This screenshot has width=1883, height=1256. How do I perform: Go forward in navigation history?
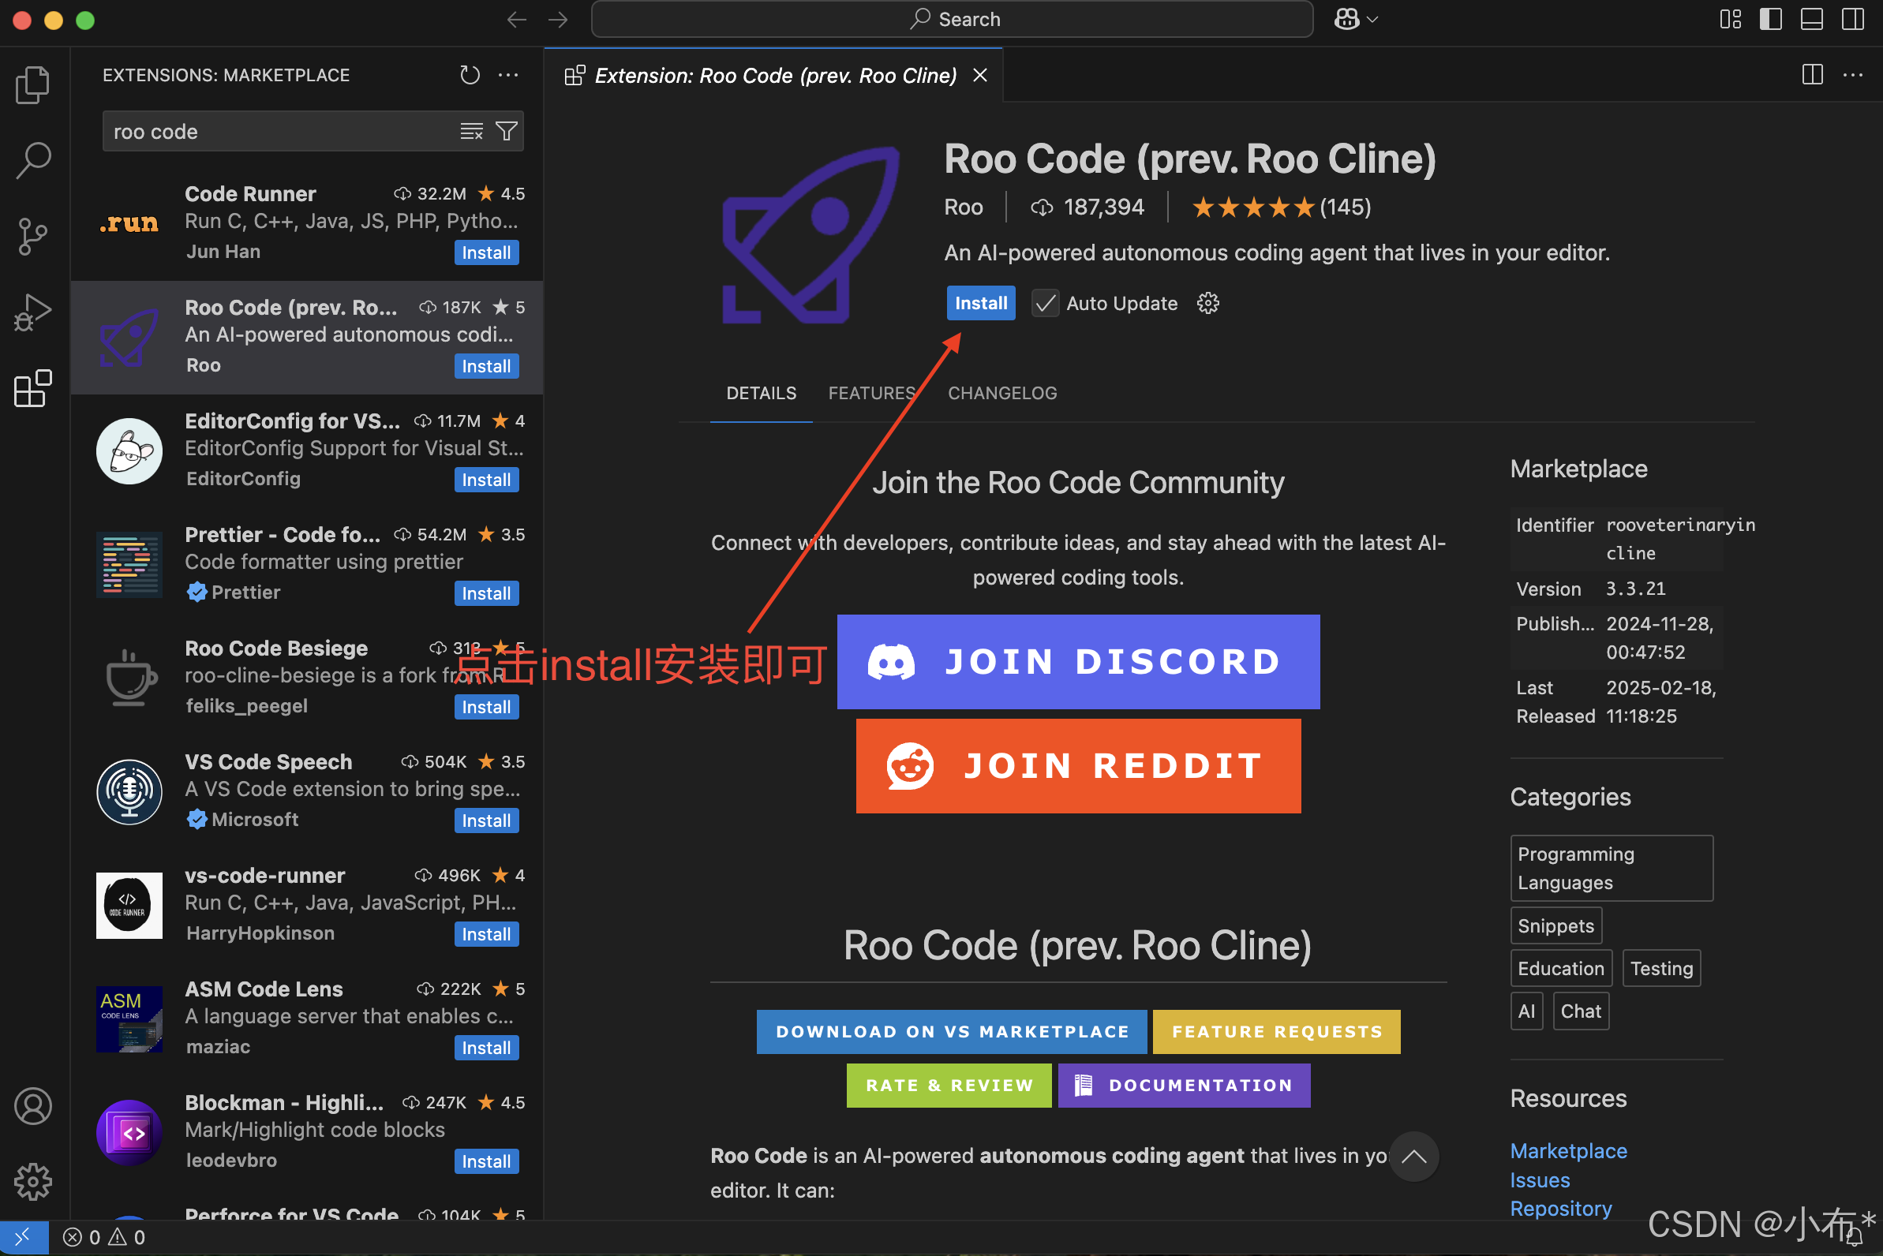(x=558, y=19)
